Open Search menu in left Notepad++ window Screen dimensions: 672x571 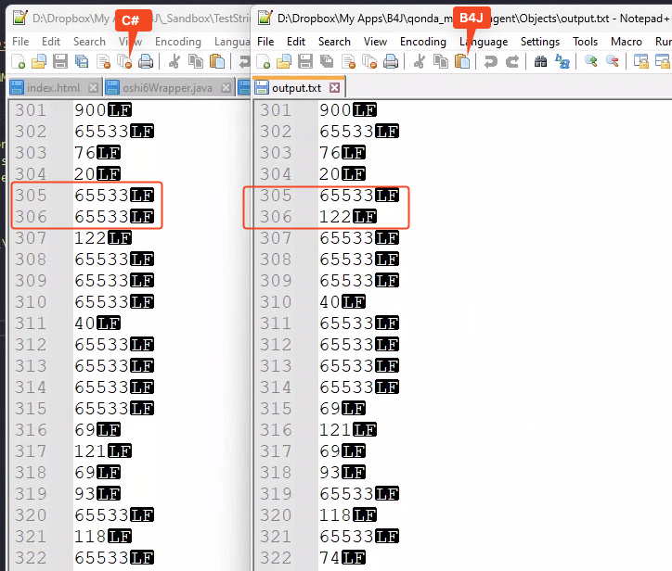[89, 42]
